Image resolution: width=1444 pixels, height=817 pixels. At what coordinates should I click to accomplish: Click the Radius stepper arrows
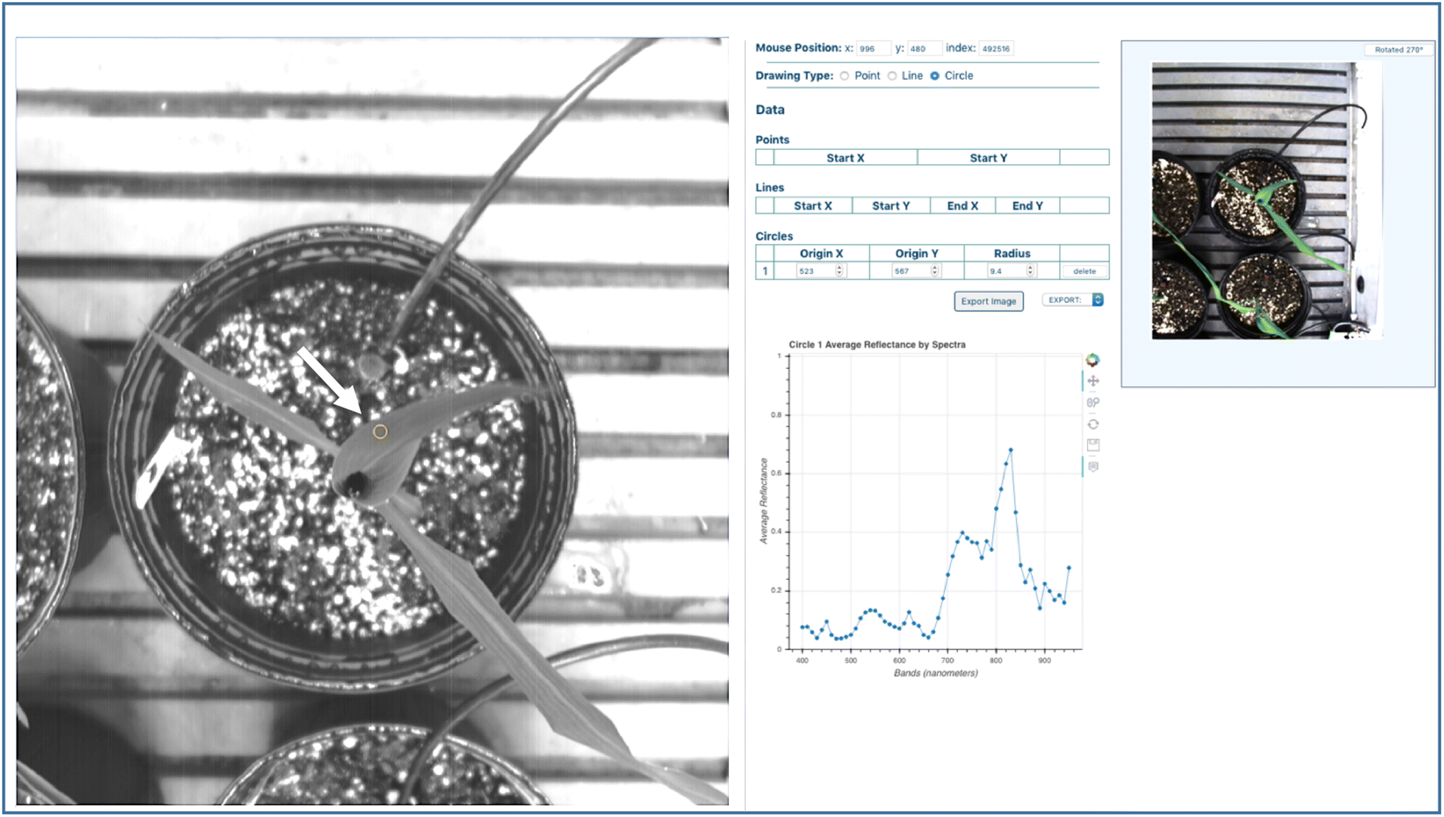(x=1030, y=271)
